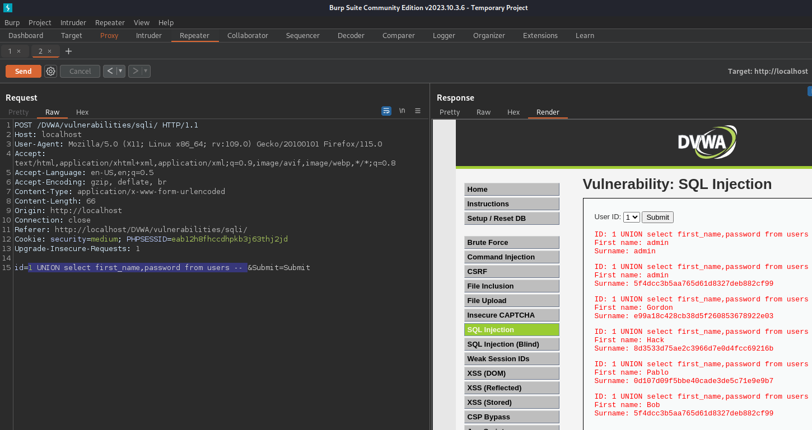Switch to the Intruder tool tab
Image resolution: width=812 pixels, height=430 pixels.
[x=149, y=35]
